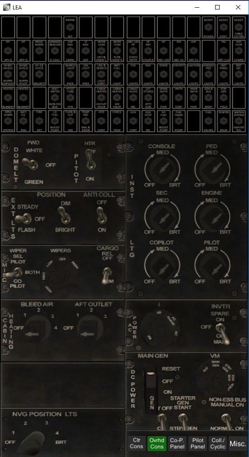249x457 pixels.
Task: Flip the position lights DIM/BRIGHT switch
Action: pyautogui.click(x=63, y=215)
